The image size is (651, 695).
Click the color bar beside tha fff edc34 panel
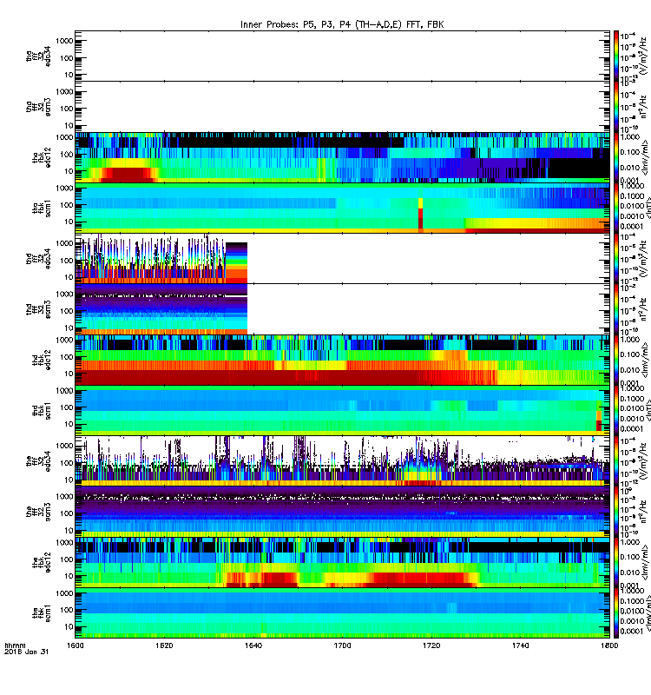(x=616, y=56)
